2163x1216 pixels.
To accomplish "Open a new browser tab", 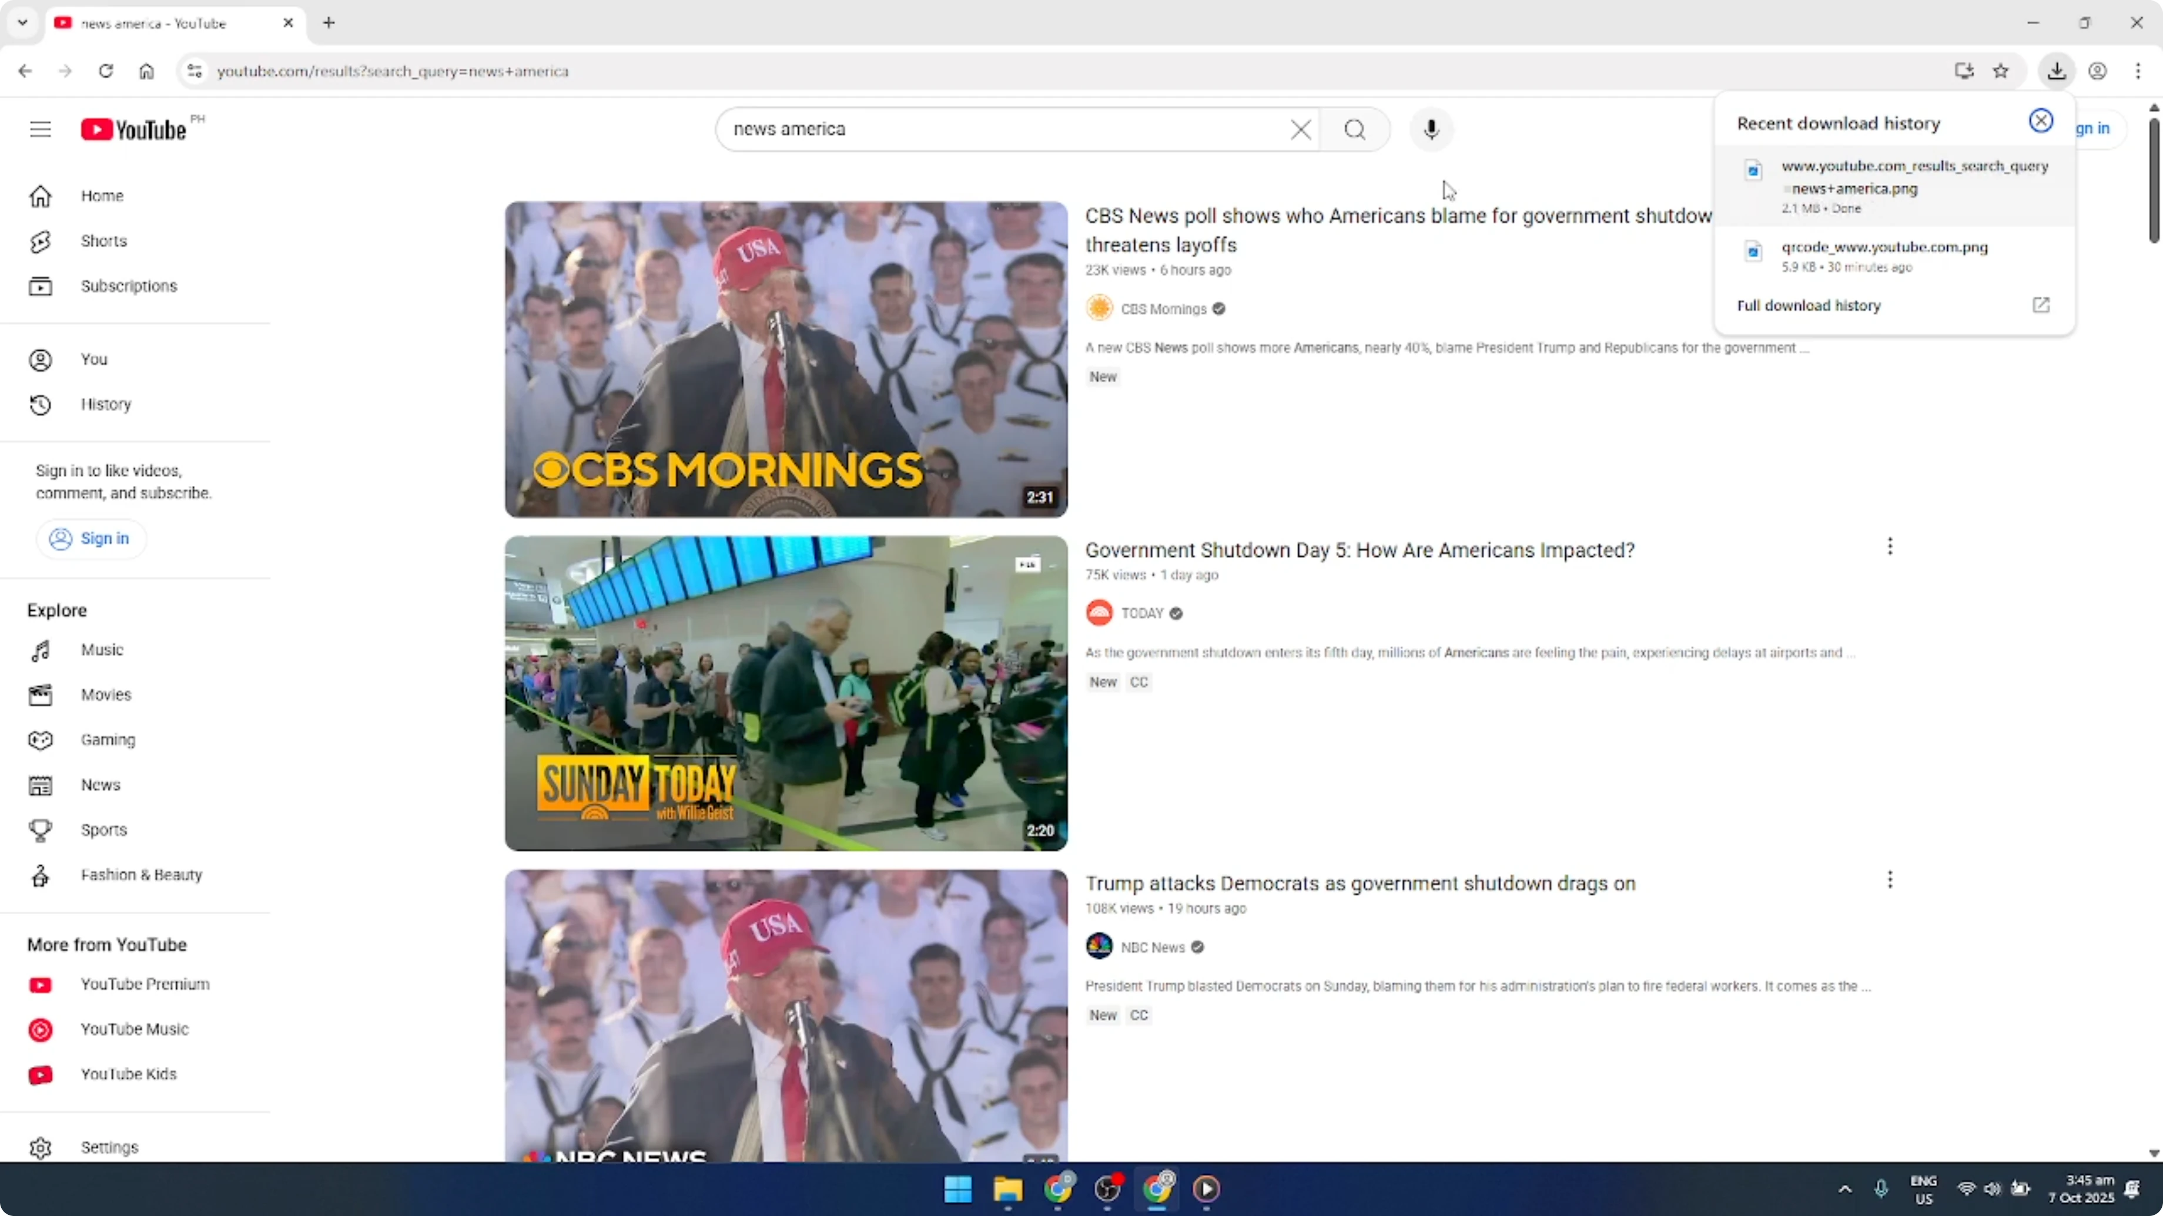I will [x=329, y=23].
